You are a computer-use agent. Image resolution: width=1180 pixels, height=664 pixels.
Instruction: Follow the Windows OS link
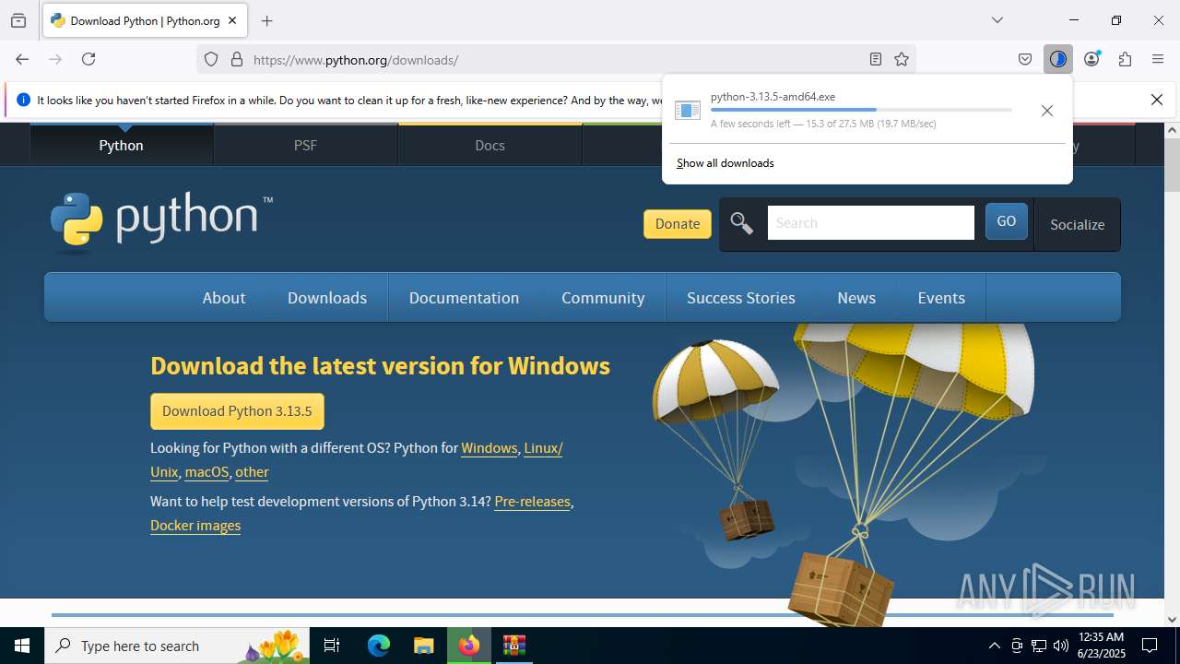click(489, 448)
